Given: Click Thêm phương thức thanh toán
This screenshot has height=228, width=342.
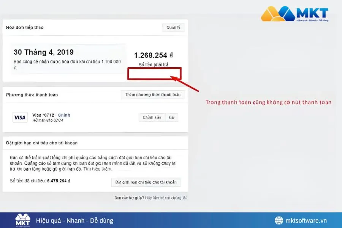Looking at the screenshot, I should pyautogui.click(x=153, y=94).
